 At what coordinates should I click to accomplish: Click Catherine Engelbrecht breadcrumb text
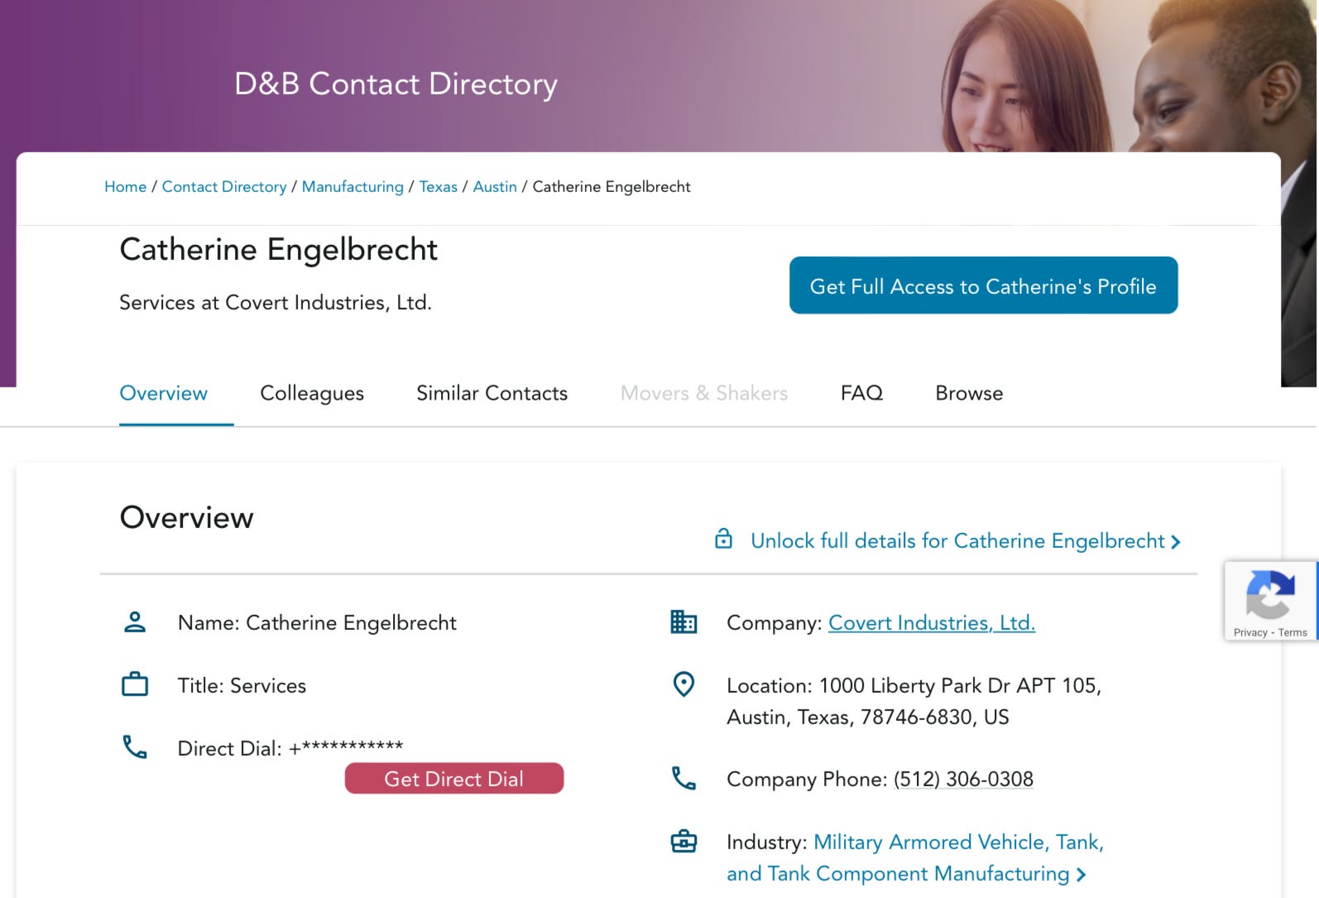[612, 187]
